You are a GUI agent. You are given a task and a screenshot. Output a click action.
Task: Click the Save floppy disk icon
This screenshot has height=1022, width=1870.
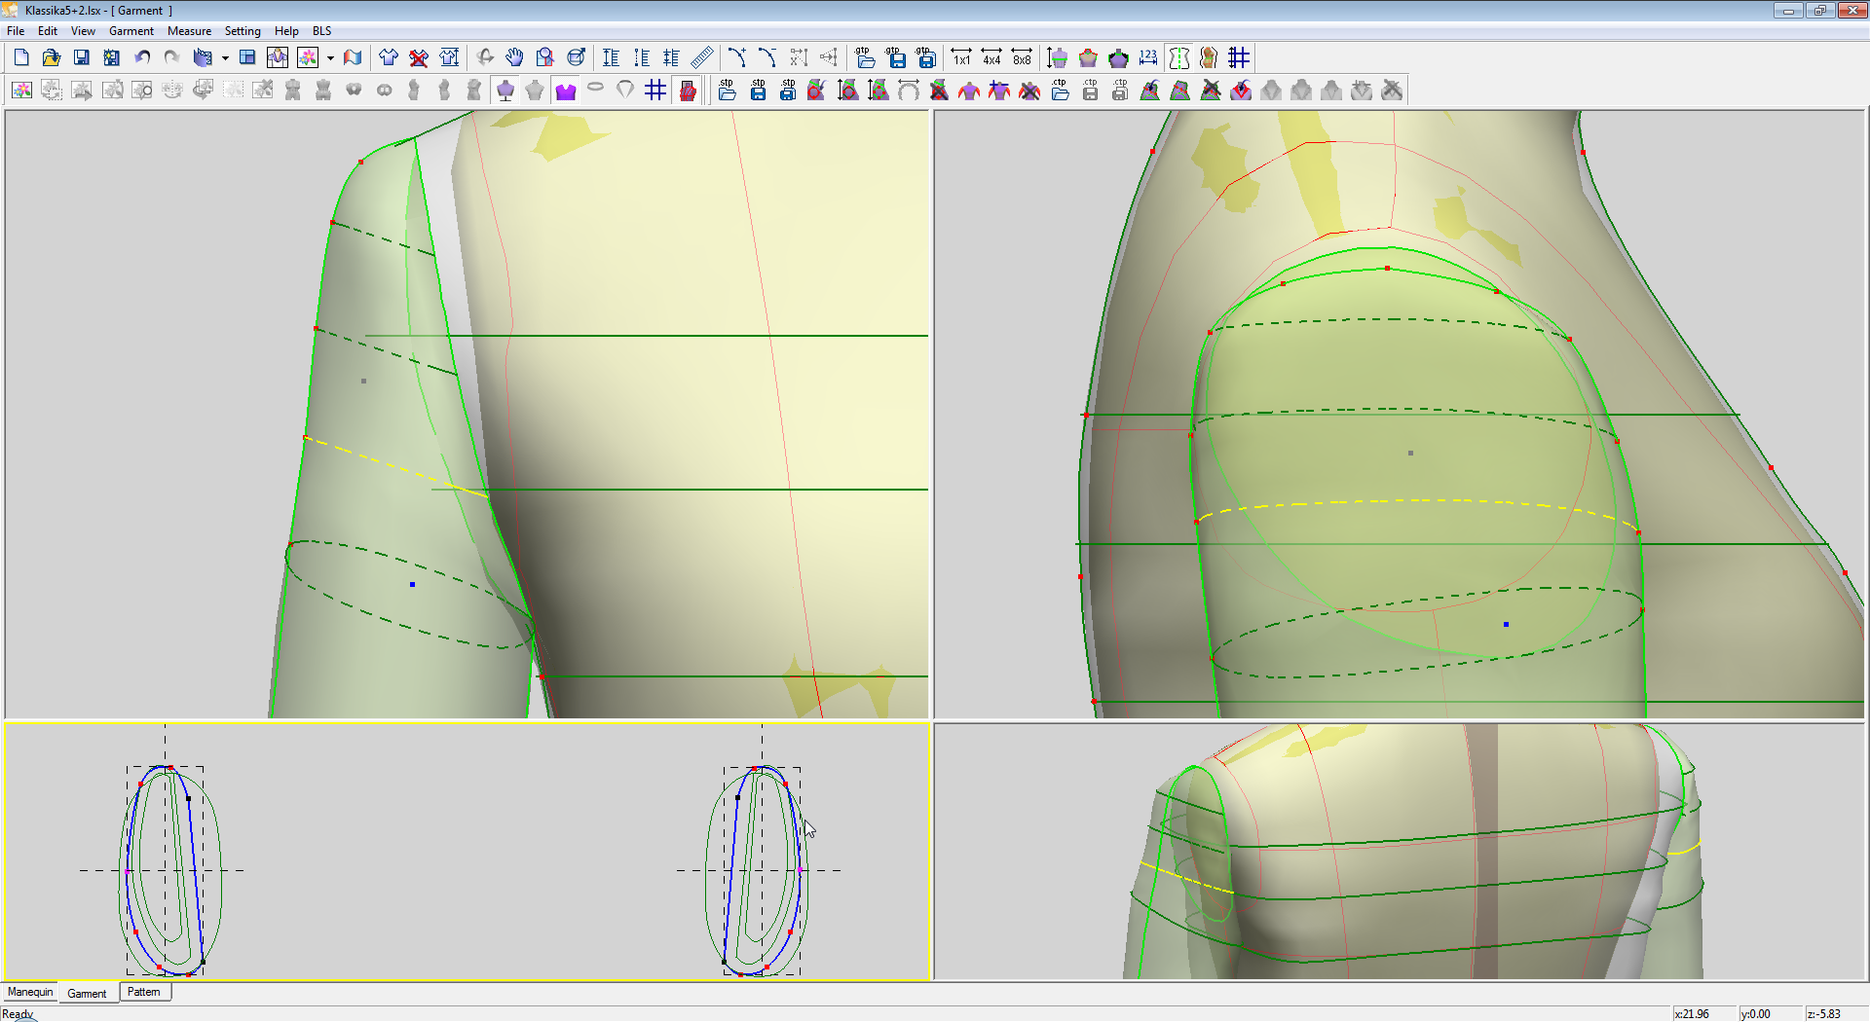point(82,58)
